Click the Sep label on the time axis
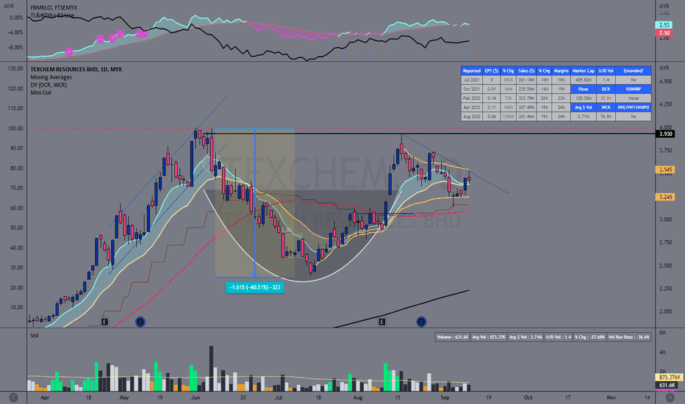This screenshot has height=404, width=685. tap(445, 397)
